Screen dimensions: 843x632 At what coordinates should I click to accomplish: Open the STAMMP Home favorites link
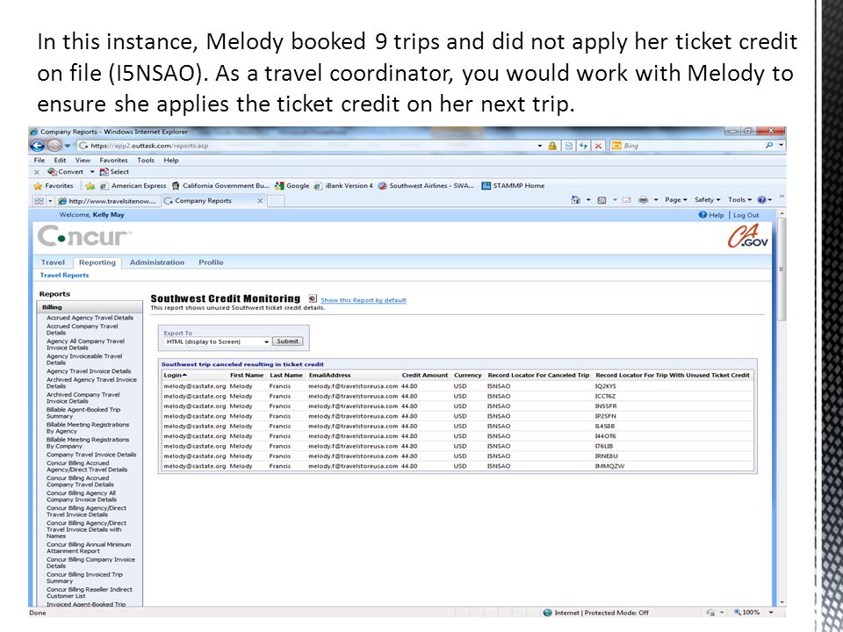coord(513,186)
